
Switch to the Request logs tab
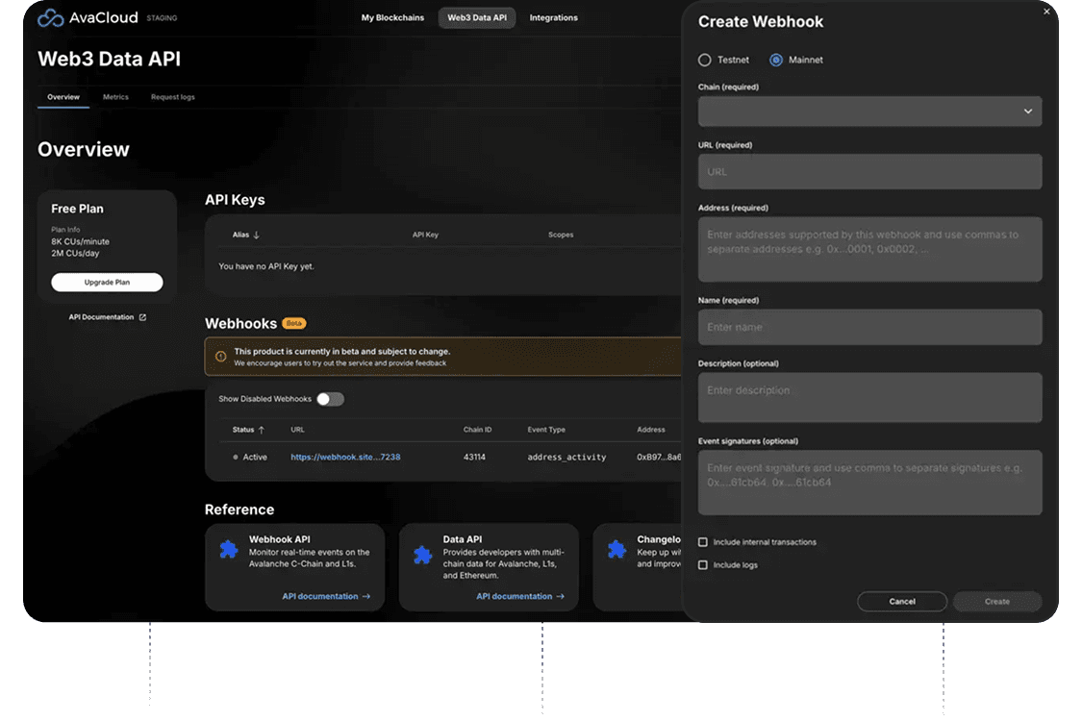pos(172,97)
